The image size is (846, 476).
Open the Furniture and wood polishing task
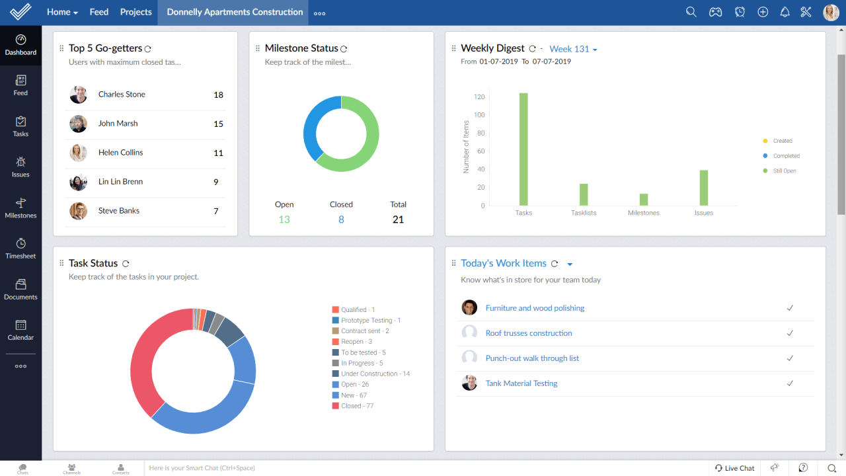pyautogui.click(x=535, y=307)
